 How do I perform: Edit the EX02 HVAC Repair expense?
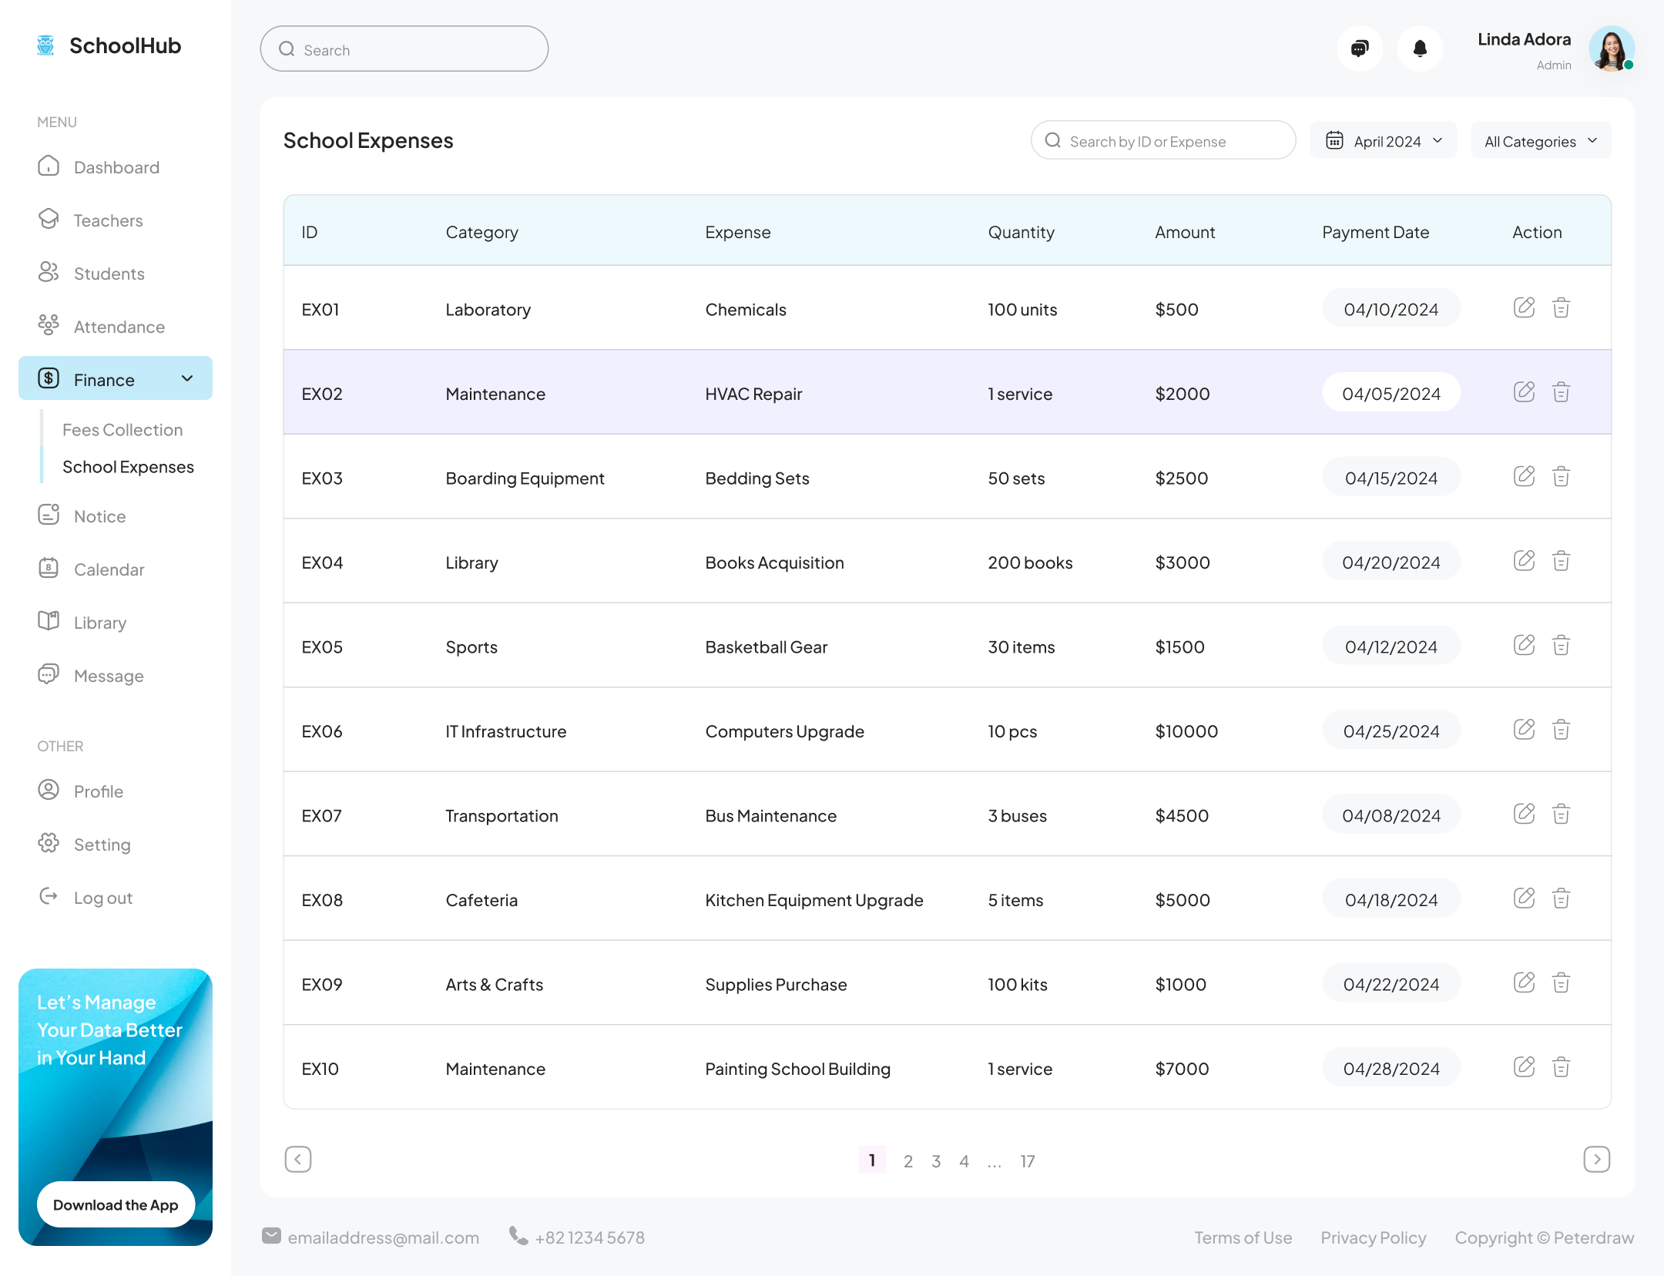(x=1524, y=391)
